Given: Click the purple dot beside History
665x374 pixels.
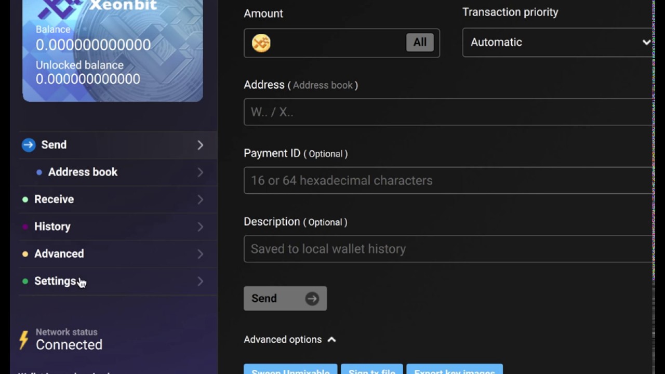Looking at the screenshot, I should tap(25, 226).
